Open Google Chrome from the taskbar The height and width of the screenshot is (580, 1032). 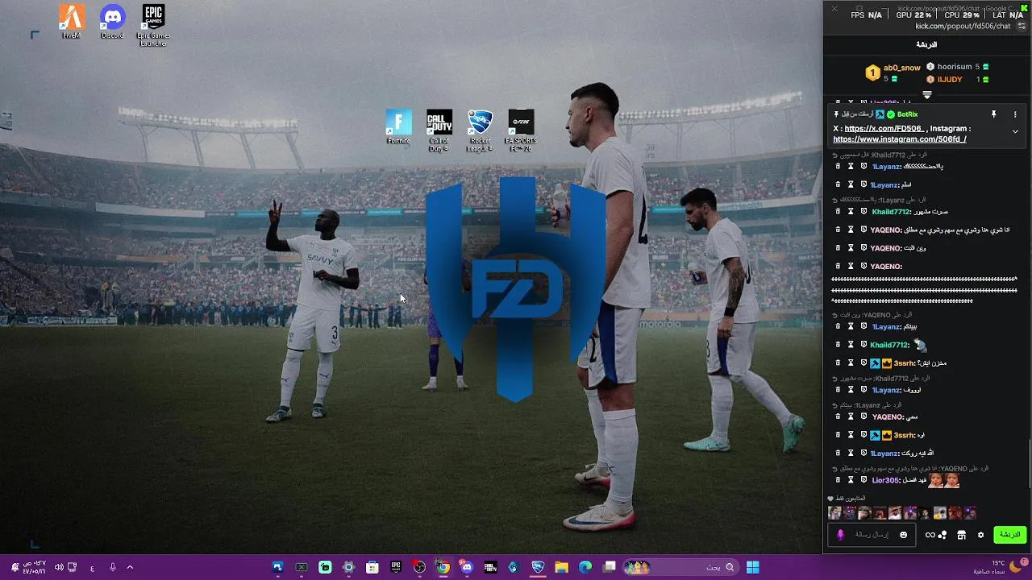click(x=443, y=567)
